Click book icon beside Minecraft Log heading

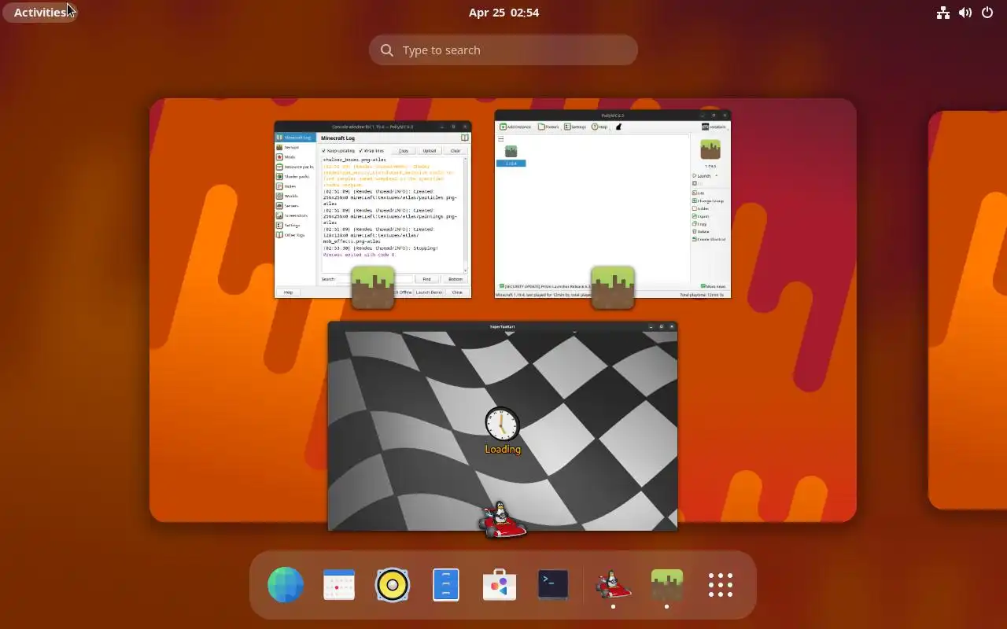(x=464, y=138)
